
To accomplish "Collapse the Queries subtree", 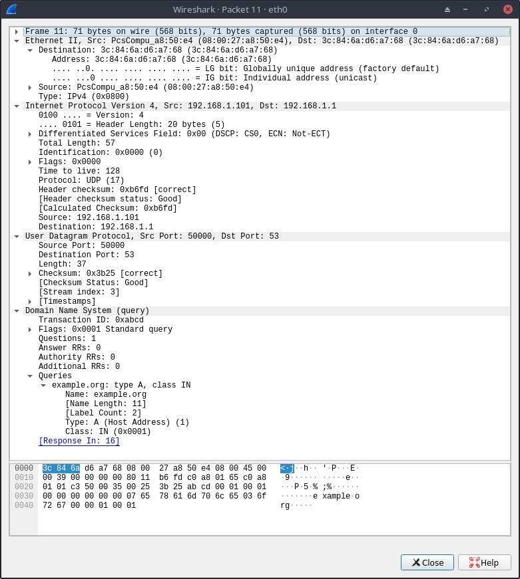I will [x=30, y=376].
